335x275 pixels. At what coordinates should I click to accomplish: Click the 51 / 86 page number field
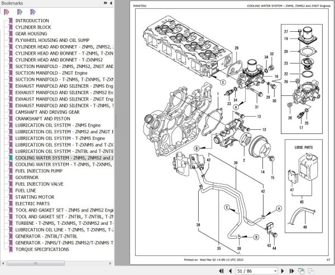[254, 271]
